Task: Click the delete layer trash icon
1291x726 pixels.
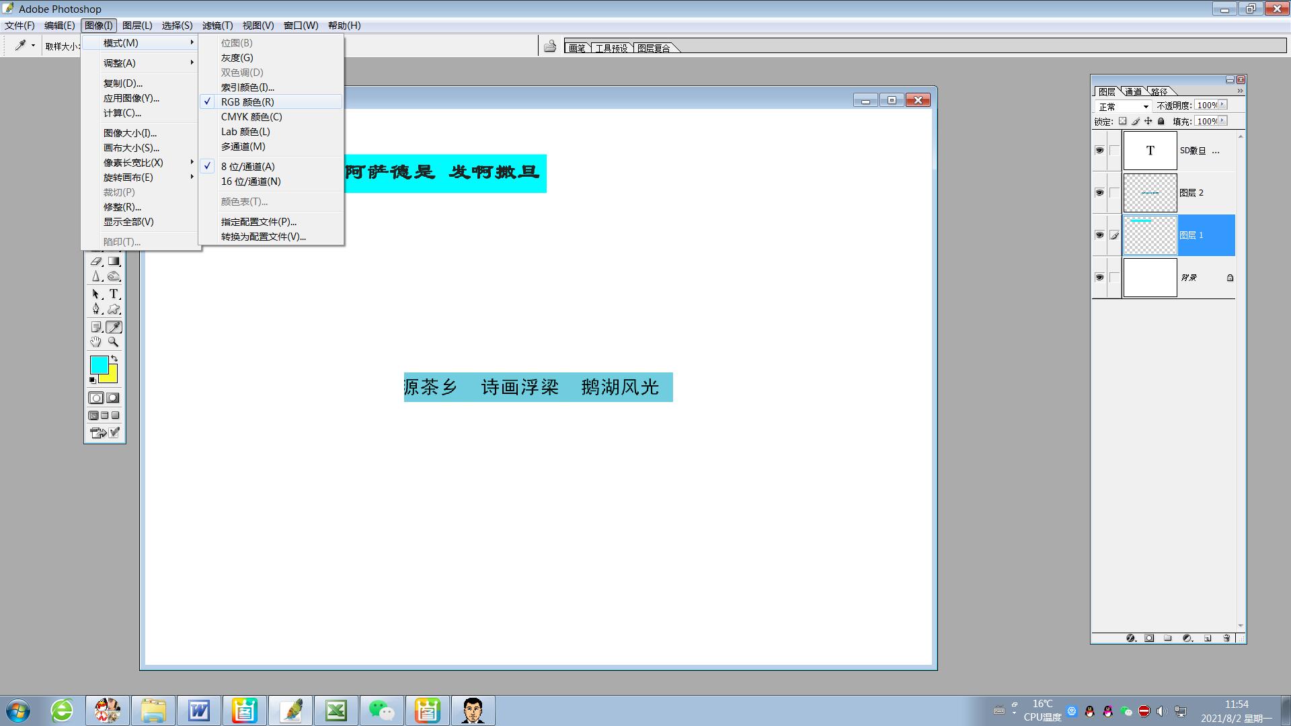Action: pos(1226,638)
